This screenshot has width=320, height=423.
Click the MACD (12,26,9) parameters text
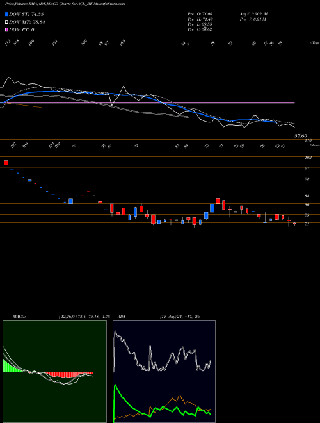[84, 317]
